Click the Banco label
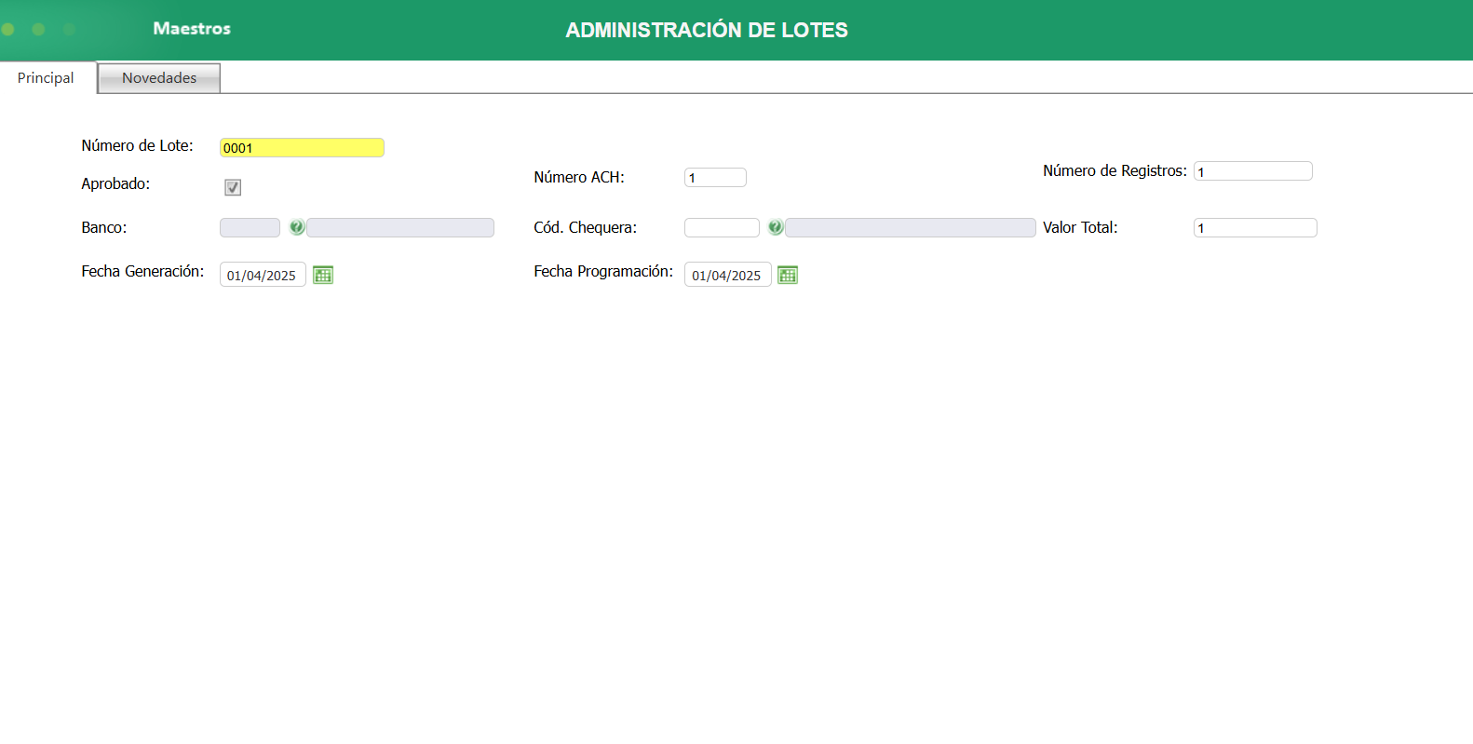 [x=104, y=227]
